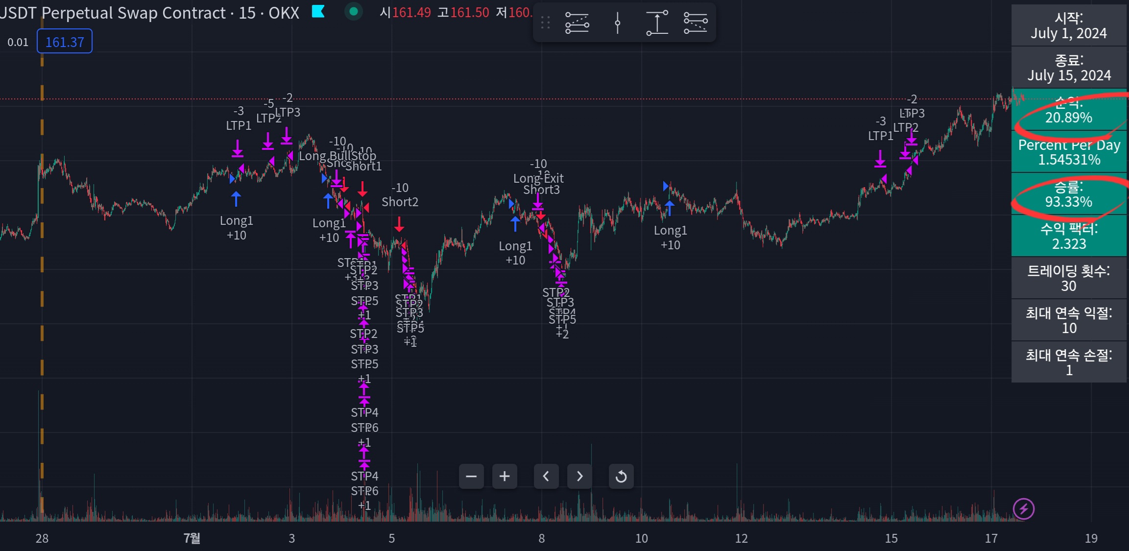Click the green market status dot

(354, 12)
